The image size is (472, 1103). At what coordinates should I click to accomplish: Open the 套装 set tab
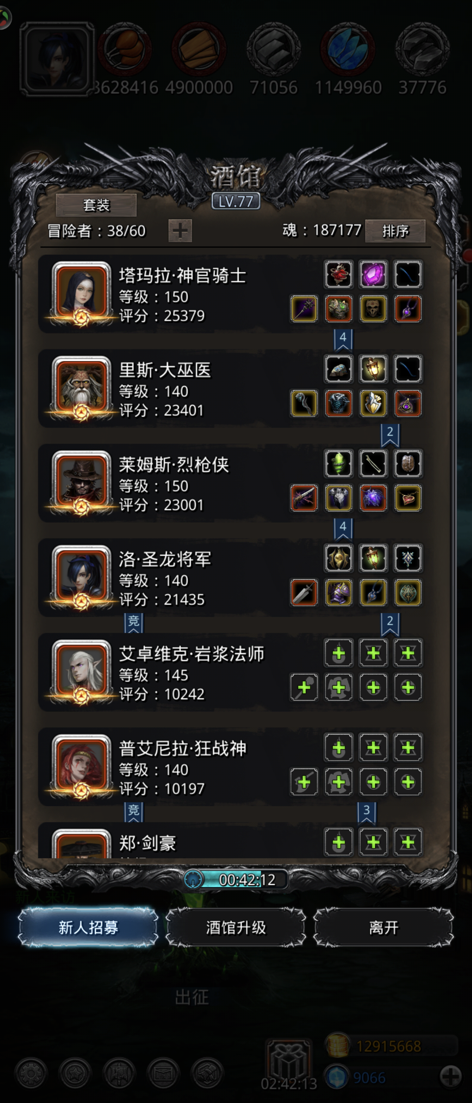[96, 205]
